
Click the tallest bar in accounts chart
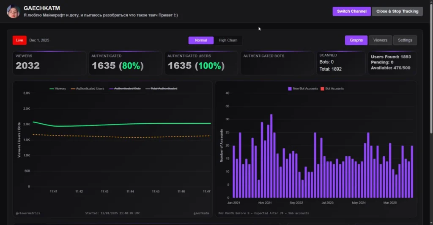pyautogui.click(x=271, y=156)
